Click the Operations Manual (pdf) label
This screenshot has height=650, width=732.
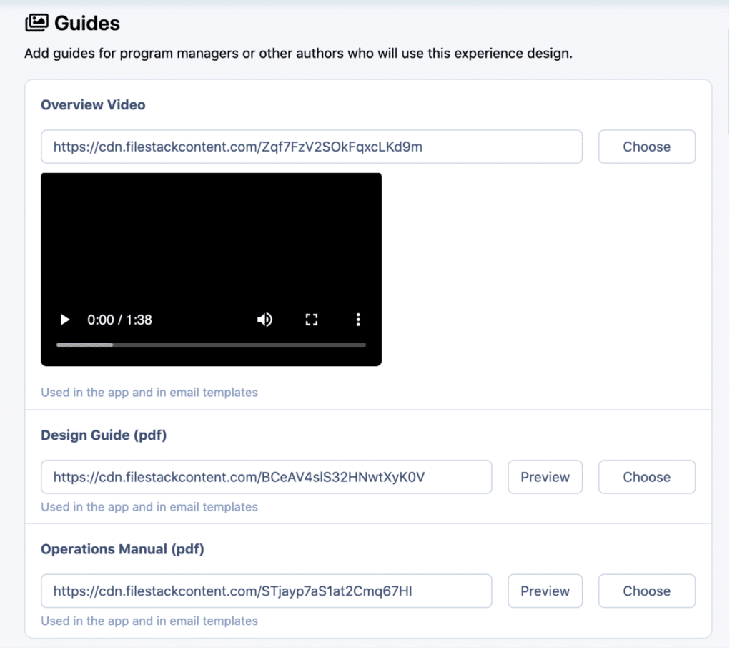tap(122, 549)
